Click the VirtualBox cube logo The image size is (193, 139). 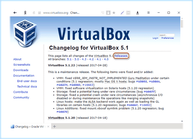point(25,33)
